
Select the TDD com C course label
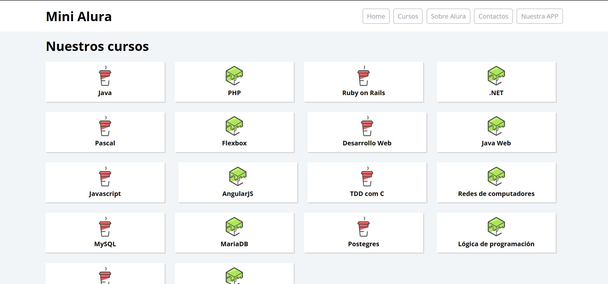[367, 194]
